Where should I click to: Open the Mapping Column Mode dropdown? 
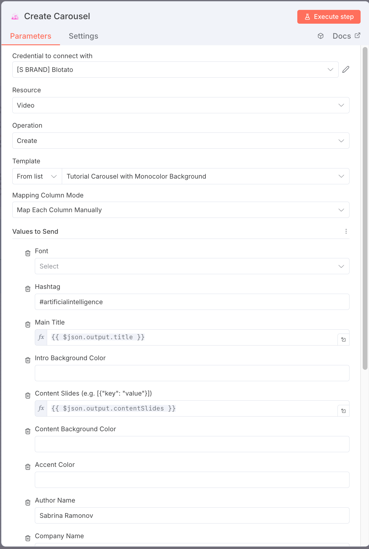click(x=181, y=210)
